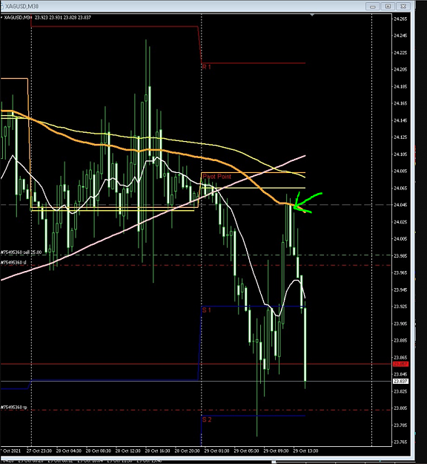Close the XAGUSD,M30 chart window
This screenshot has height=464, width=427.
click(x=403, y=6)
